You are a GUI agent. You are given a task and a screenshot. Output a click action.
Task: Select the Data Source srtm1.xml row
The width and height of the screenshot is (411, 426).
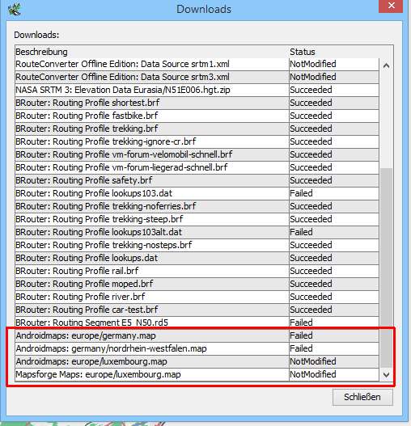click(x=197, y=64)
